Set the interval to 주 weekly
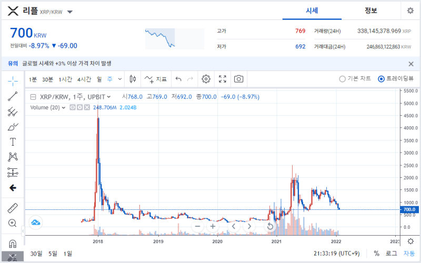Viewport: 421px width, 263px height. 109,79
